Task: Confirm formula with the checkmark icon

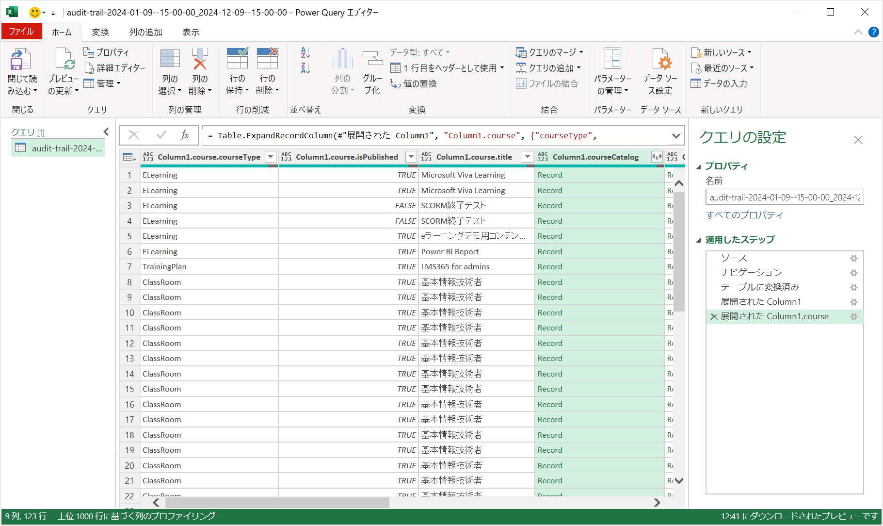Action: click(x=161, y=135)
